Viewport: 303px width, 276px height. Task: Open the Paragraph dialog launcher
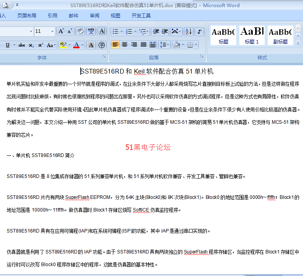202,57
